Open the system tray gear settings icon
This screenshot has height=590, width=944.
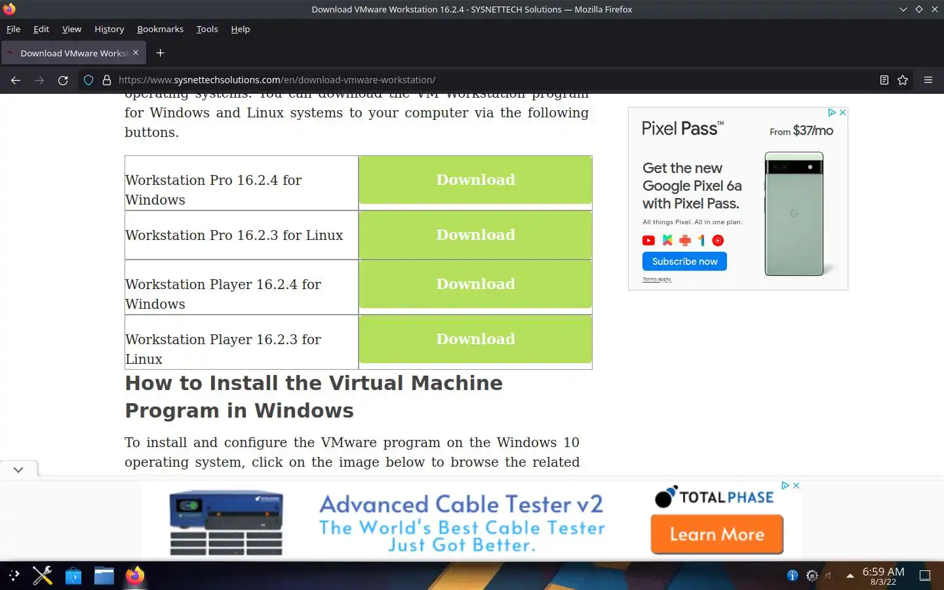click(812, 576)
